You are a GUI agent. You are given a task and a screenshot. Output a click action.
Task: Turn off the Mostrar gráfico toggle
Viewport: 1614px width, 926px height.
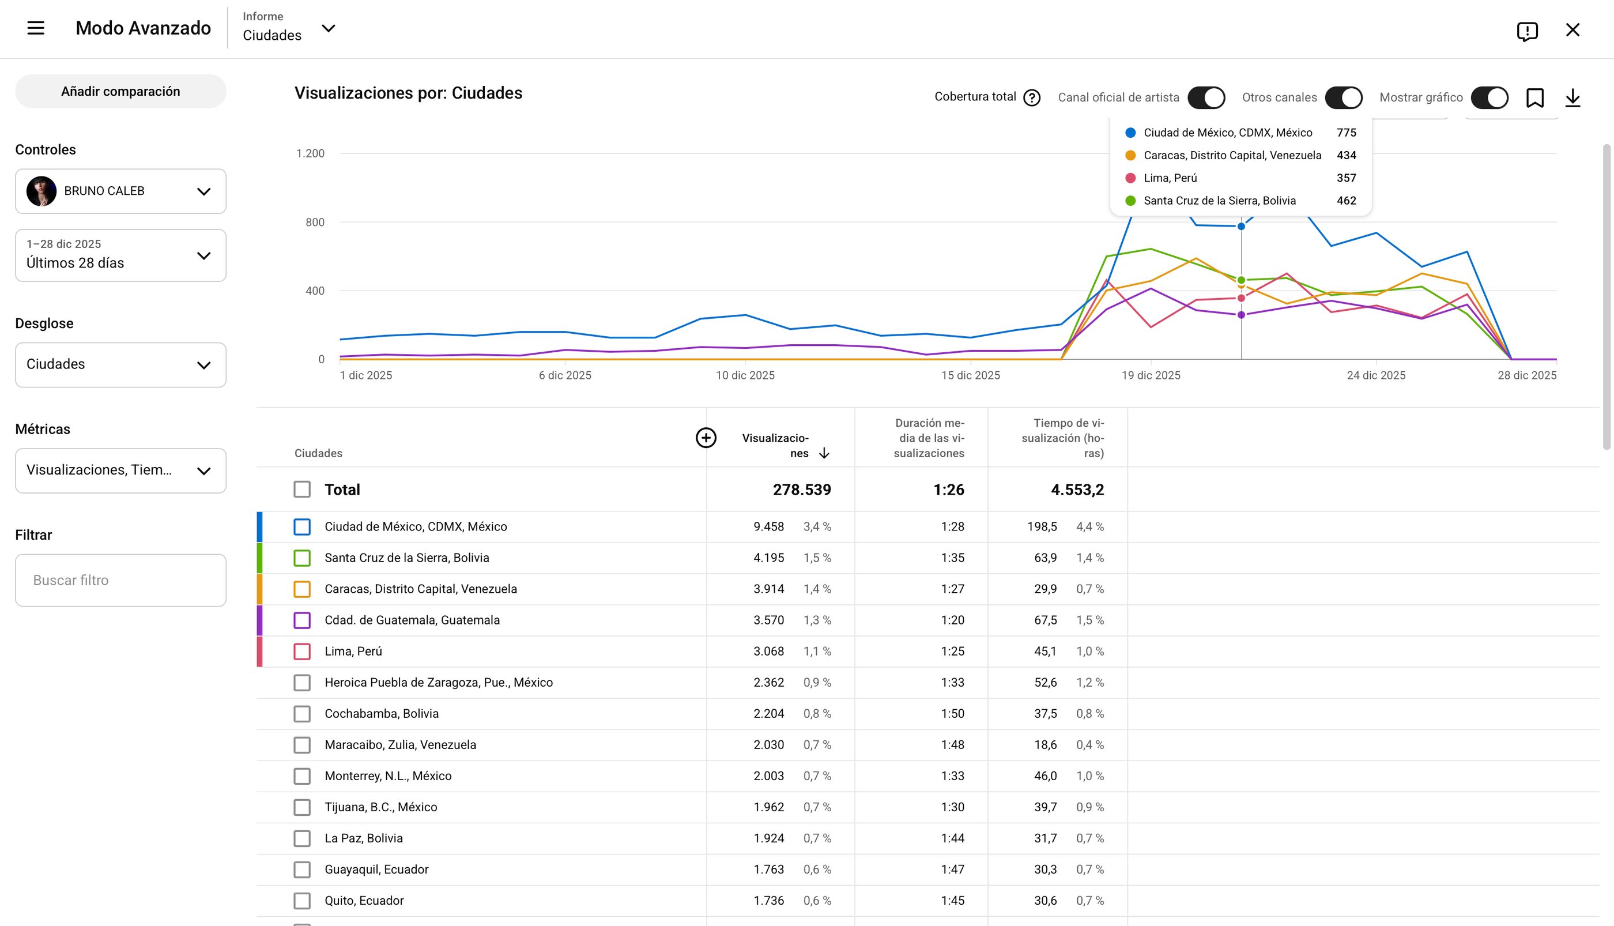tap(1489, 98)
